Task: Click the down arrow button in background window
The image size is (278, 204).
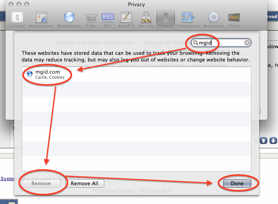Action: (273, 141)
